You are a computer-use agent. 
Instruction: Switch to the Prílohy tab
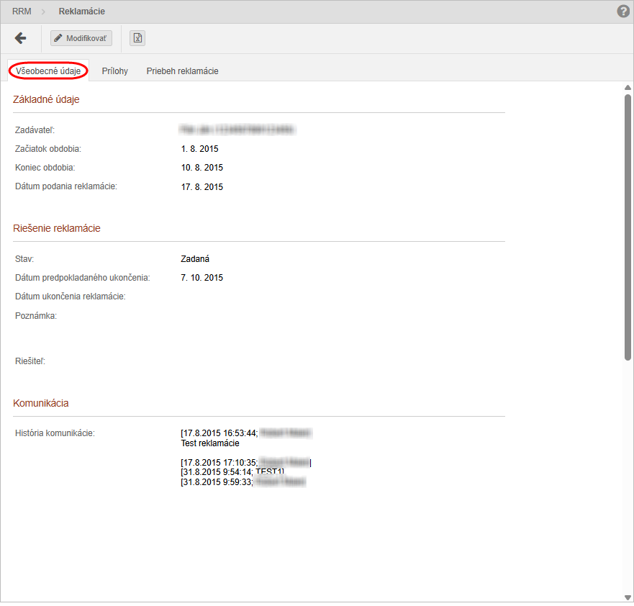point(115,71)
